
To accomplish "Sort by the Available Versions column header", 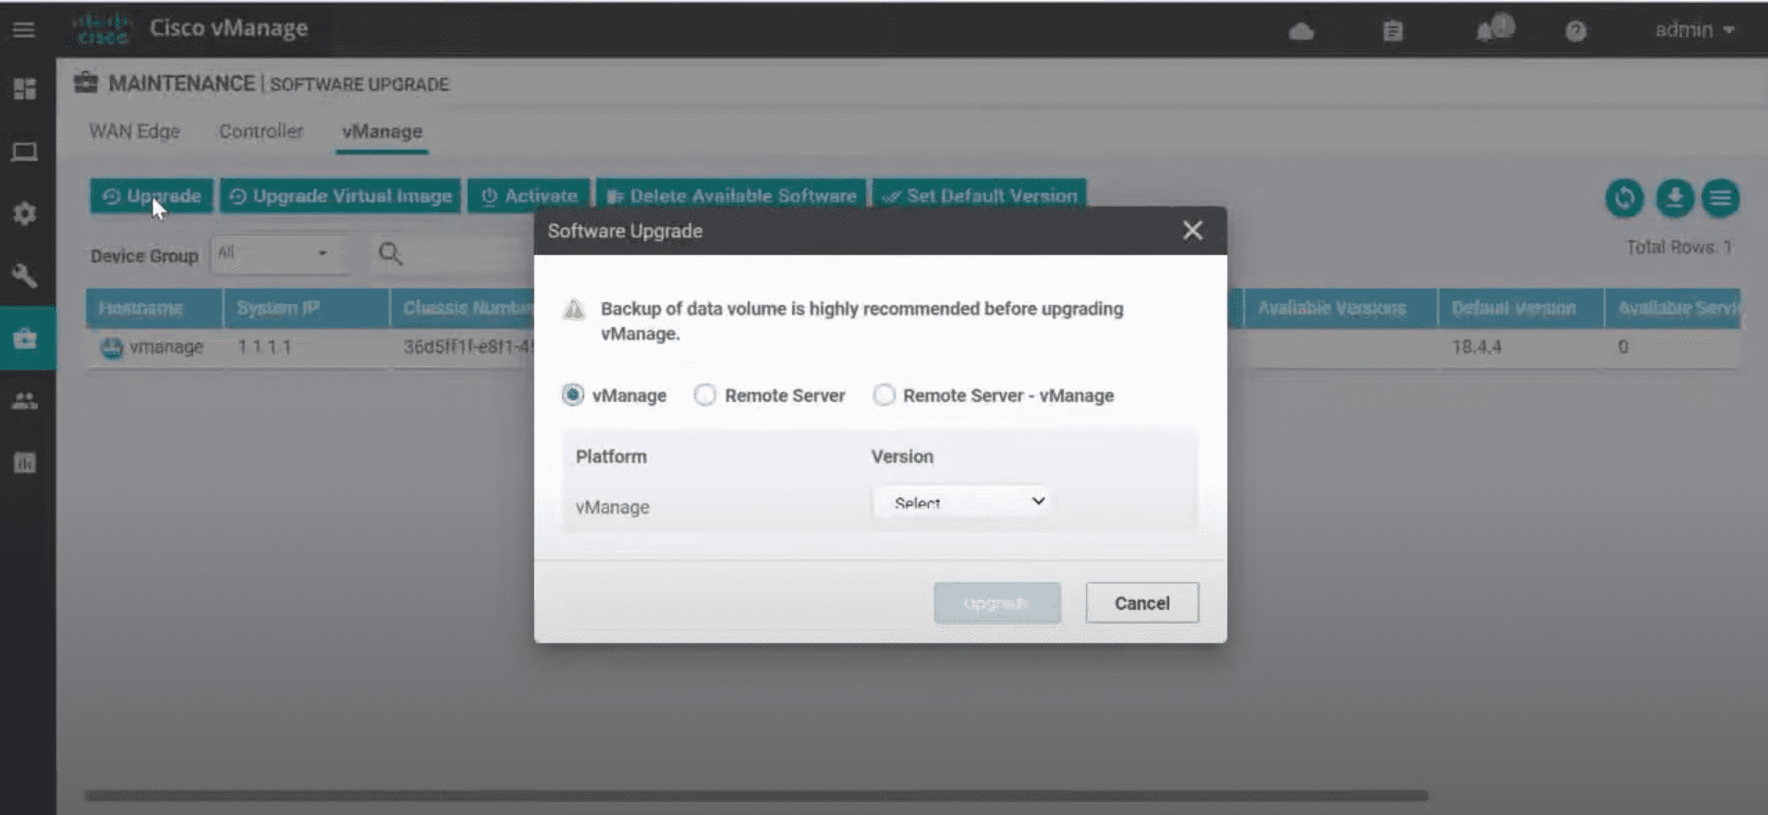I will [x=1340, y=309].
